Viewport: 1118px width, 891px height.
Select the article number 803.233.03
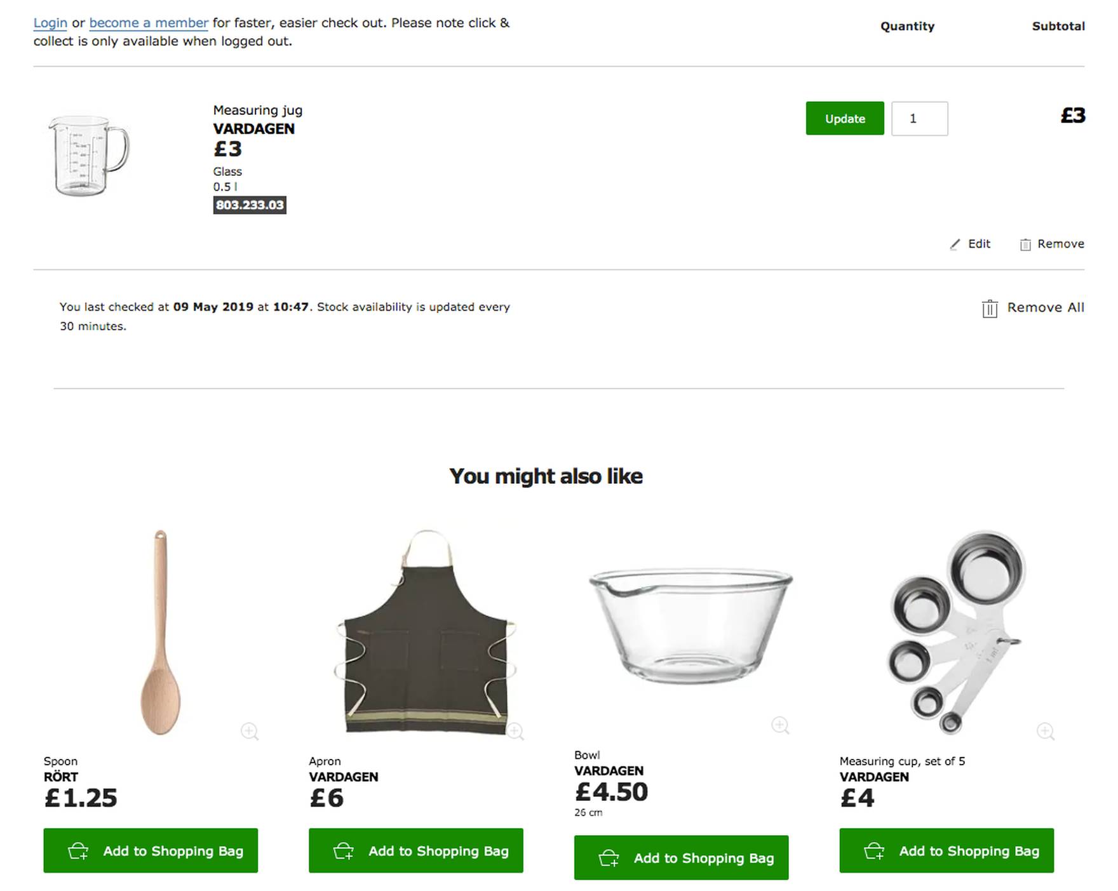coord(250,205)
